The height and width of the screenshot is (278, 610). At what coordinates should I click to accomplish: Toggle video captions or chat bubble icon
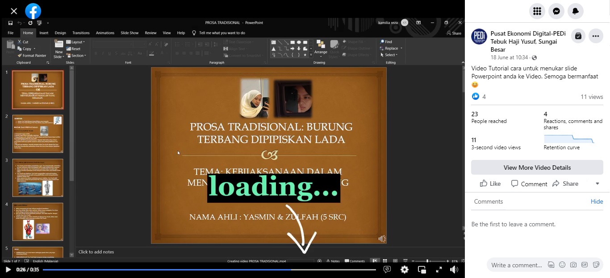387,270
